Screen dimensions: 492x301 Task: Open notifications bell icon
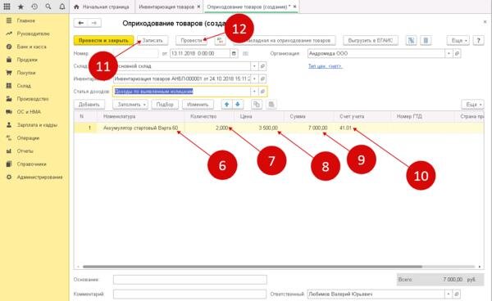pos(62,7)
